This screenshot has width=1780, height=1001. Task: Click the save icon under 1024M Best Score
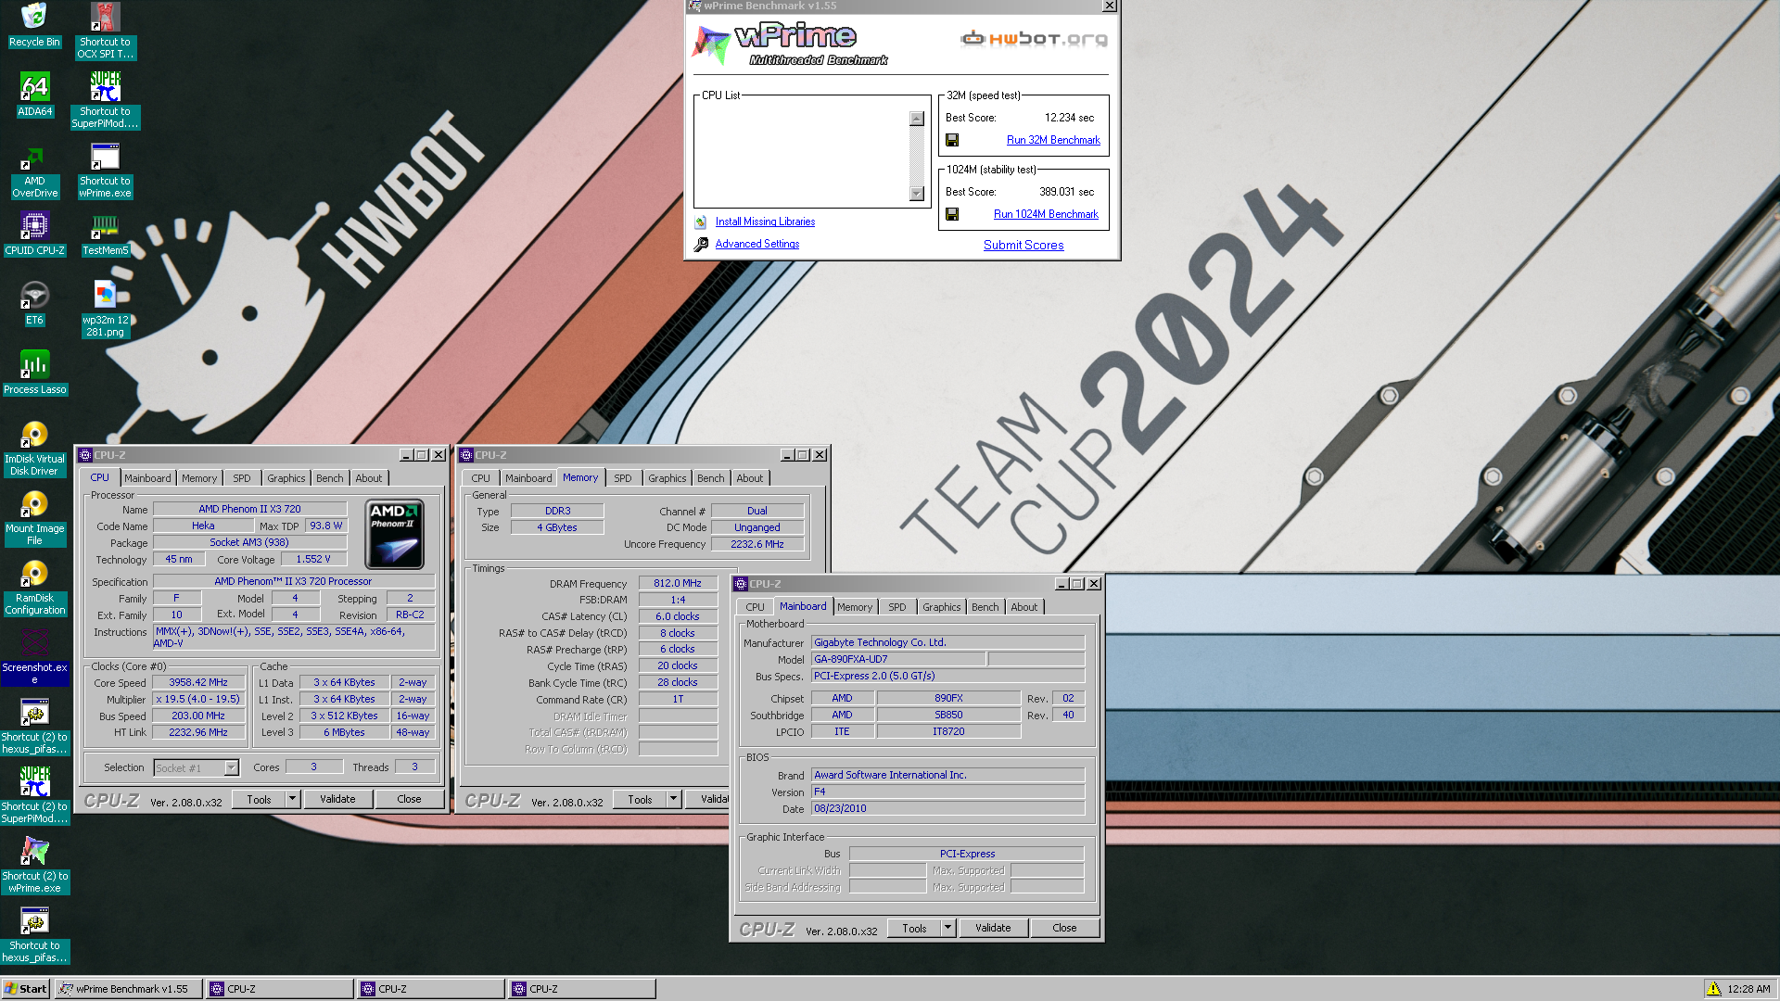pos(952,214)
